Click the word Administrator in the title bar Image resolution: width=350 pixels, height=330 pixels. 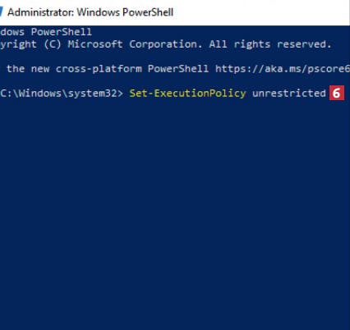39,12
